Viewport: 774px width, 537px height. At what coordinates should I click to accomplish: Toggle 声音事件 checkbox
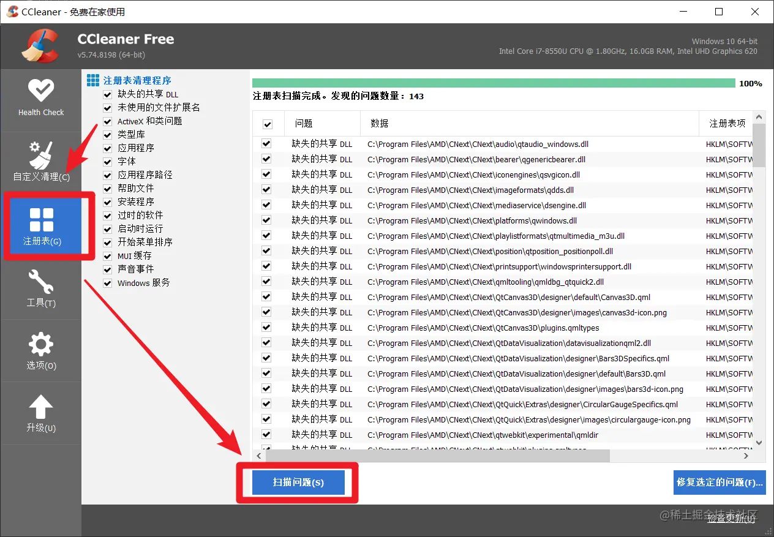click(x=108, y=269)
